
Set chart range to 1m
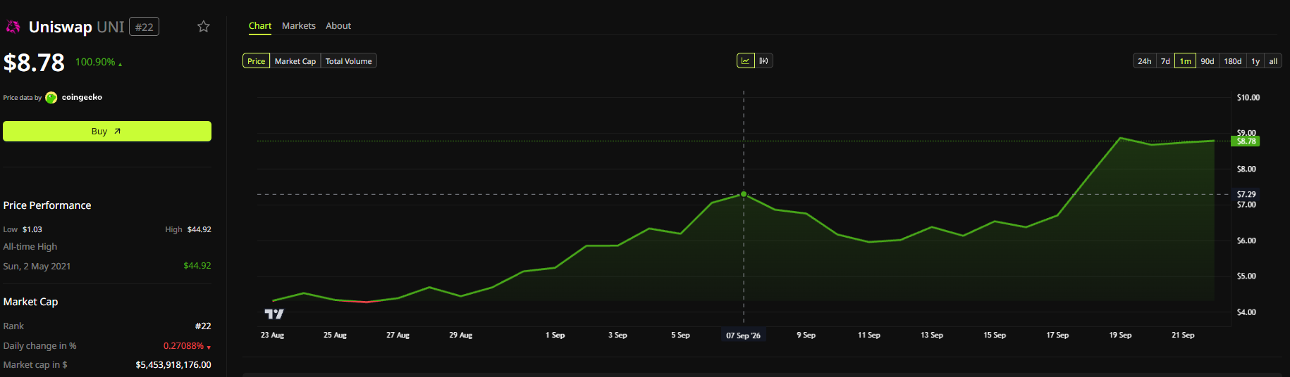point(1186,61)
